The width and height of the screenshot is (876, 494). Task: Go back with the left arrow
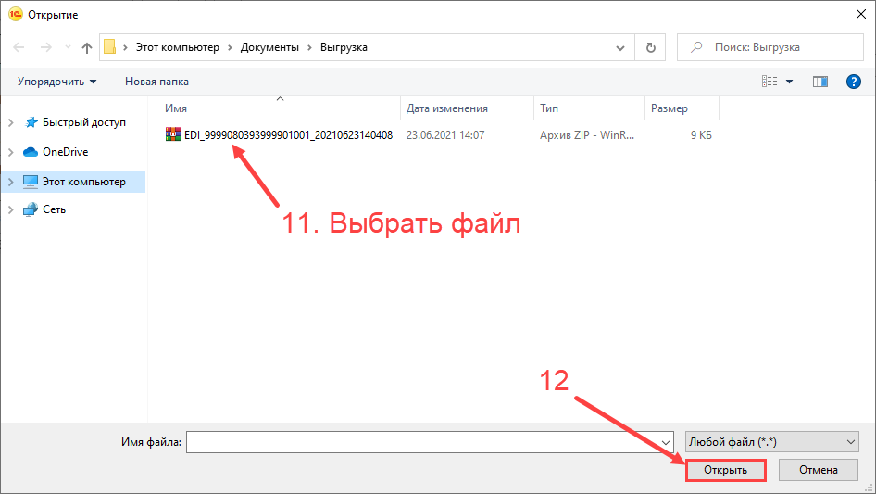[19, 47]
